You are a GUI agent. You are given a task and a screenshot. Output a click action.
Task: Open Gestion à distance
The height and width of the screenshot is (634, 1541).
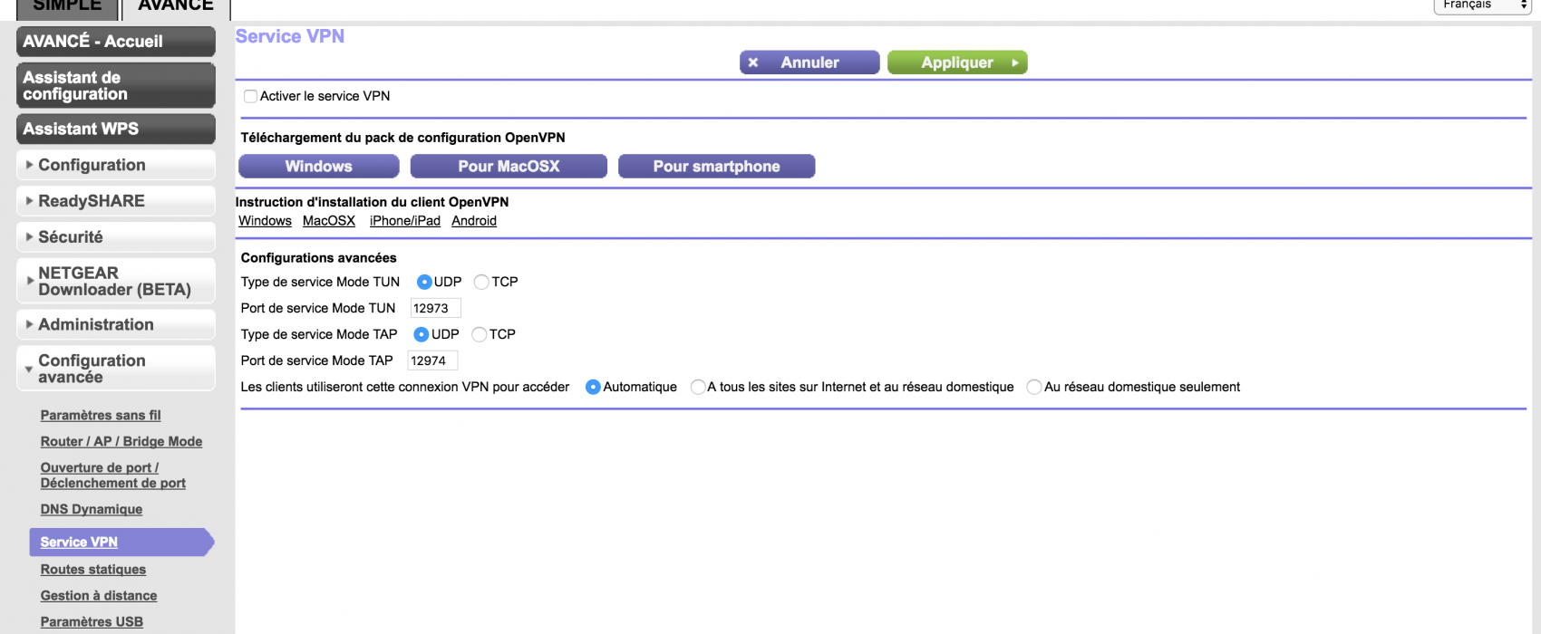99,596
